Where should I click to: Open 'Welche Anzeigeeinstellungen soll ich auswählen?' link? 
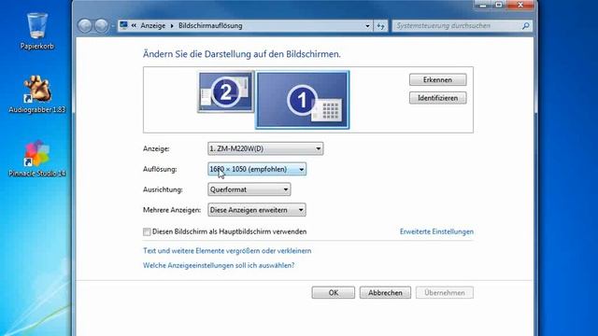click(x=219, y=265)
